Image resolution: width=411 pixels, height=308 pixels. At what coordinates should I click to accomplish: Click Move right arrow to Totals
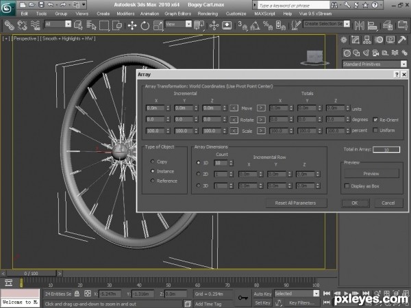tap(261, 108)
